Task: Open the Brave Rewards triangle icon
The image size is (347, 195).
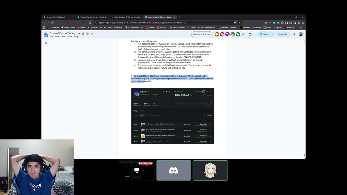Action: click(x=239, y=23)
